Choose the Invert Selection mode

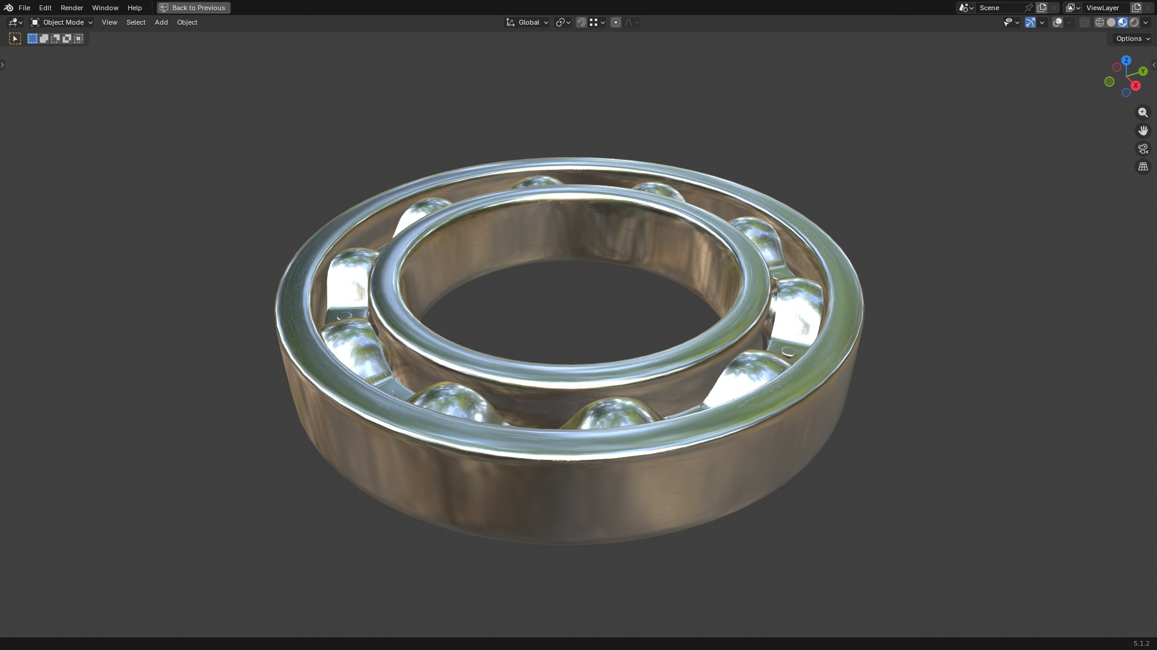pyautogui.click(x=67, y=39)
